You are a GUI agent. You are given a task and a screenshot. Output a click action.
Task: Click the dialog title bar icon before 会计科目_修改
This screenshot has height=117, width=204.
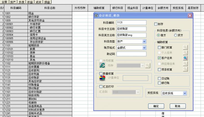(x=96, y=16)
